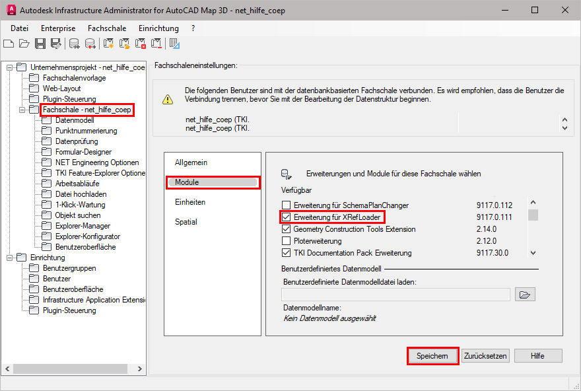The height and width of the screenshot is (391, 581).
Task: Click the module list scrollbar thumb
Action: (533, 215)
